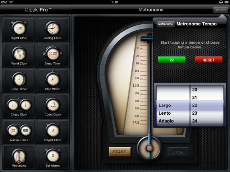This screenshot has height=172, width=230.
Task: Open the Sleep Timer
Action: point(53,55)
